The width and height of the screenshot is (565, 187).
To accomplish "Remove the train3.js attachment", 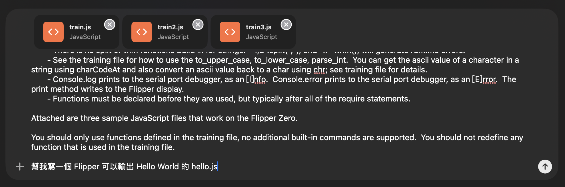I will click(286, 25).
